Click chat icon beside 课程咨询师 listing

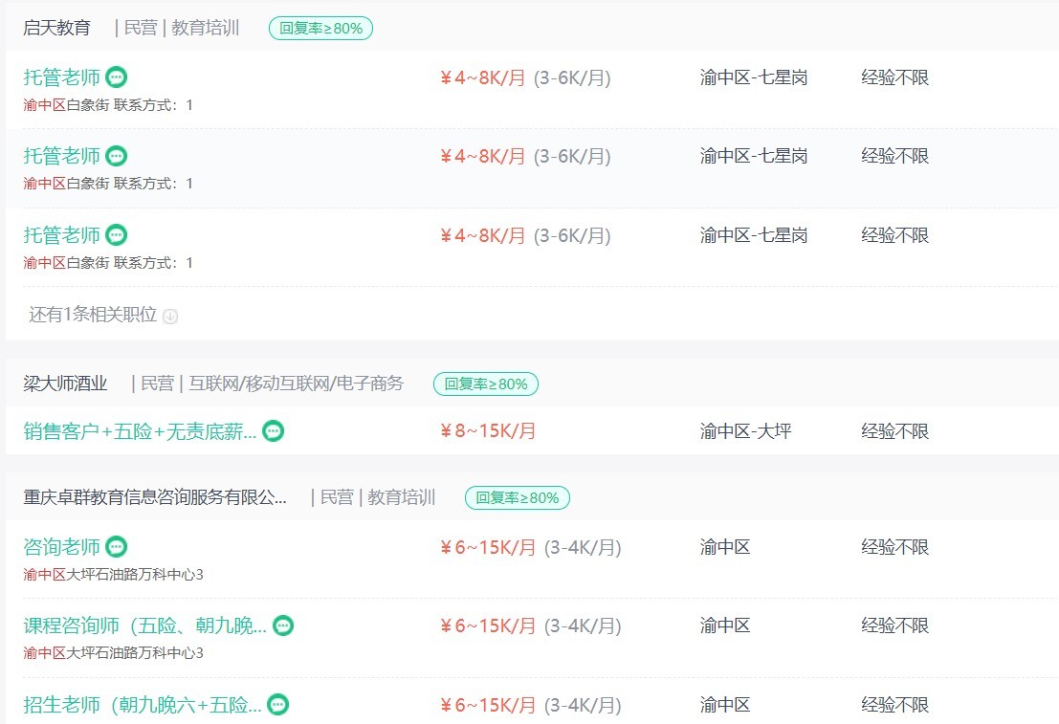click(x=283, y=625)
